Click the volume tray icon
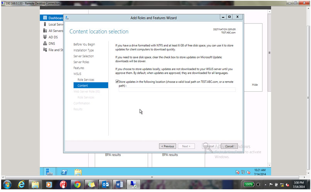The height and width of the screenshot is (192, 311). pyautogui.click(x=287, y=185)
